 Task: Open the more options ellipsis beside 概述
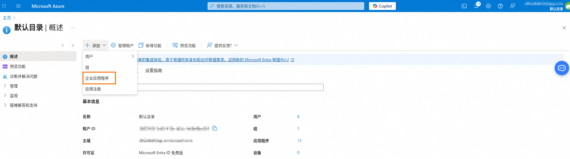[x=73, y=28]
